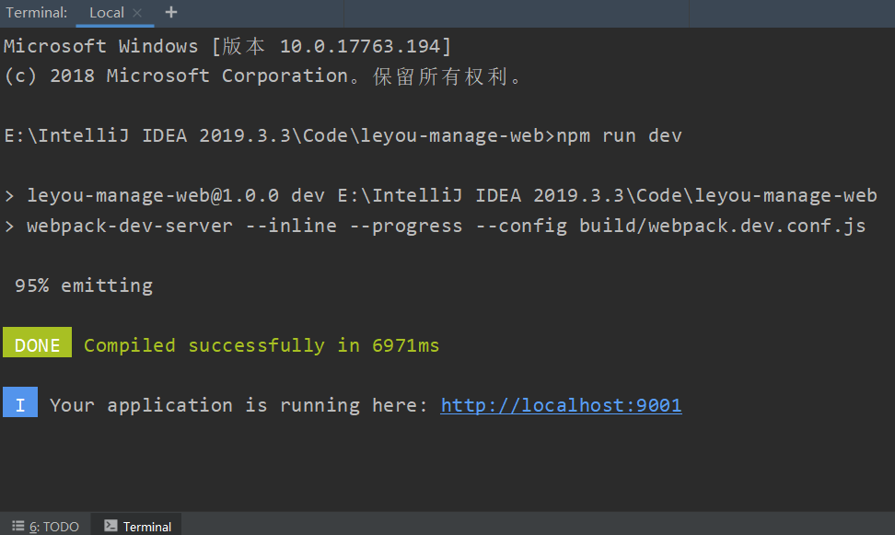Click the TODO list icon
This screenshot has height=535, width=895.
pos(18,526)
